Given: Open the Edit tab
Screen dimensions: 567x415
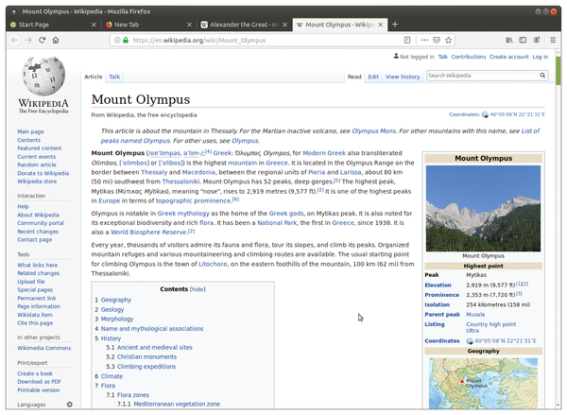Looking at the screenshot, I should 373,77.
